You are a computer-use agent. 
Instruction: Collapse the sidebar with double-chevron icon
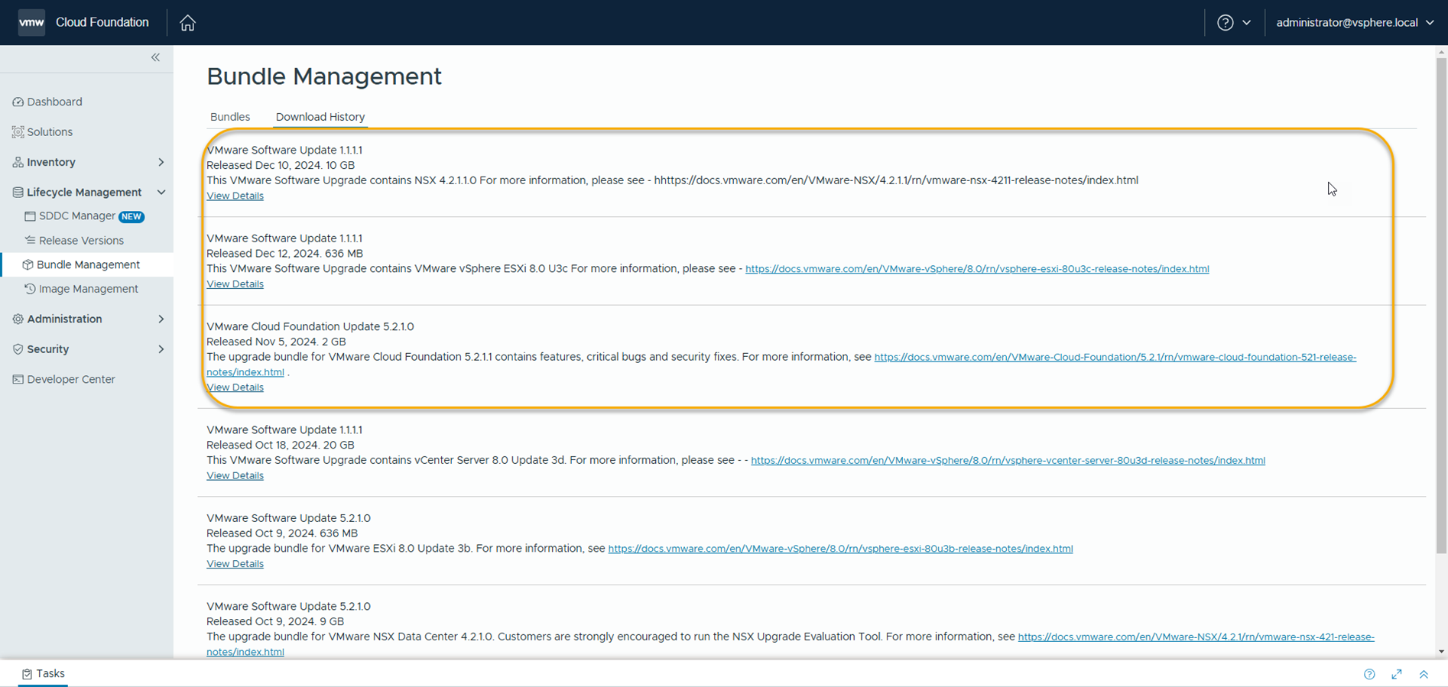[x=155, y=57]
